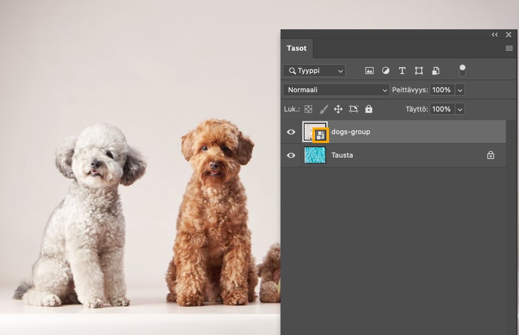Select the Tasot panel tab
This screenshot has width=519, height=335.
(x=297, y=48)
